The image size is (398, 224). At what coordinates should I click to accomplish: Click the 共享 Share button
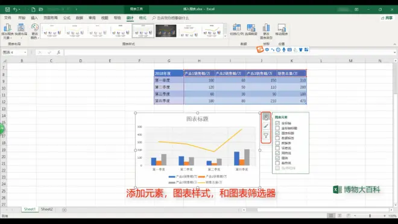click(x=387, y=18)
